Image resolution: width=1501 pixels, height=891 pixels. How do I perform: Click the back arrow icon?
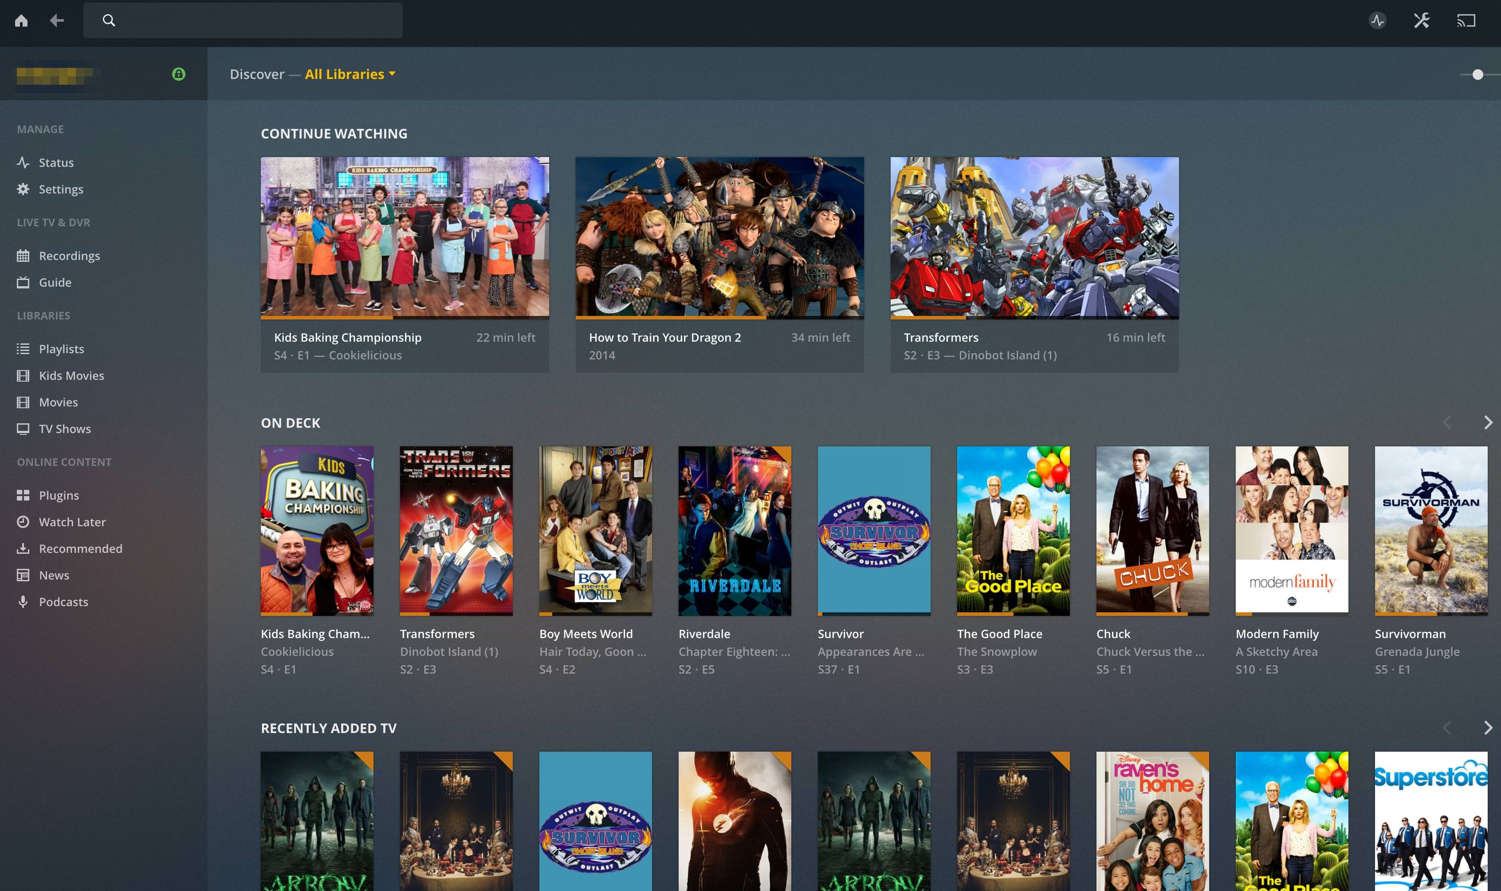coord(56,21)
